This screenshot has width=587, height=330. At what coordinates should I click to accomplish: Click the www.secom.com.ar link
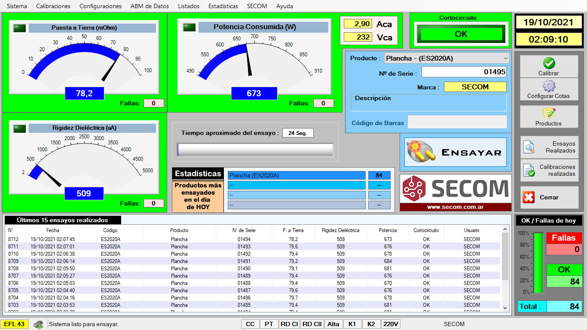point(456,207)
